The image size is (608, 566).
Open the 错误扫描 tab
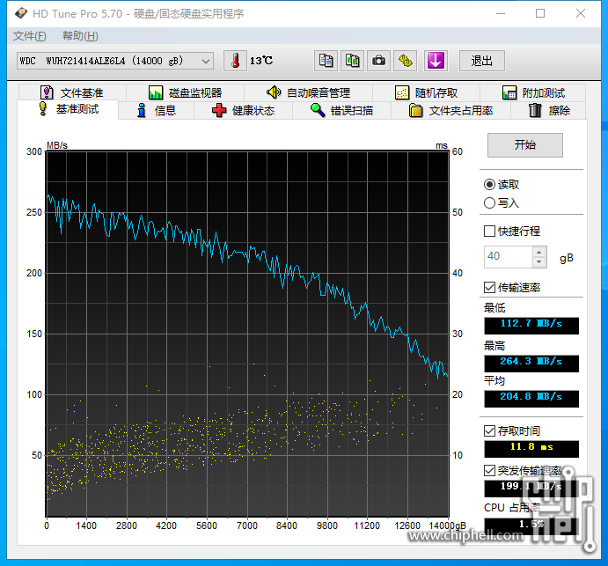click(341, 111)
